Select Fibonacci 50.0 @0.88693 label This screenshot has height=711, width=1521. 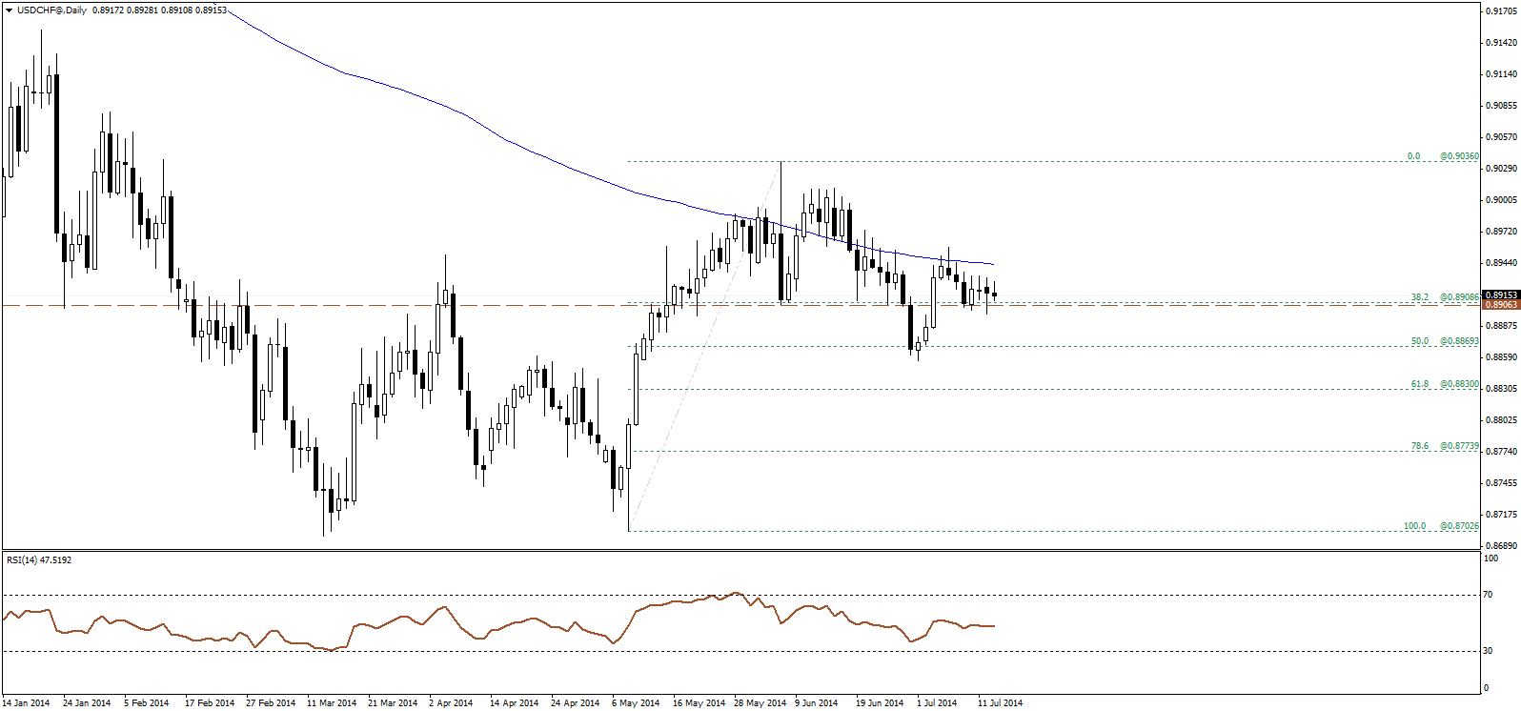1445,341
